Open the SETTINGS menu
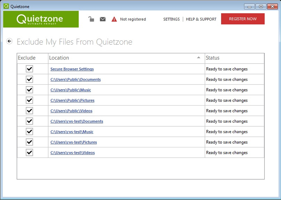This screenshot has width=281, height=200. [171, 19]
